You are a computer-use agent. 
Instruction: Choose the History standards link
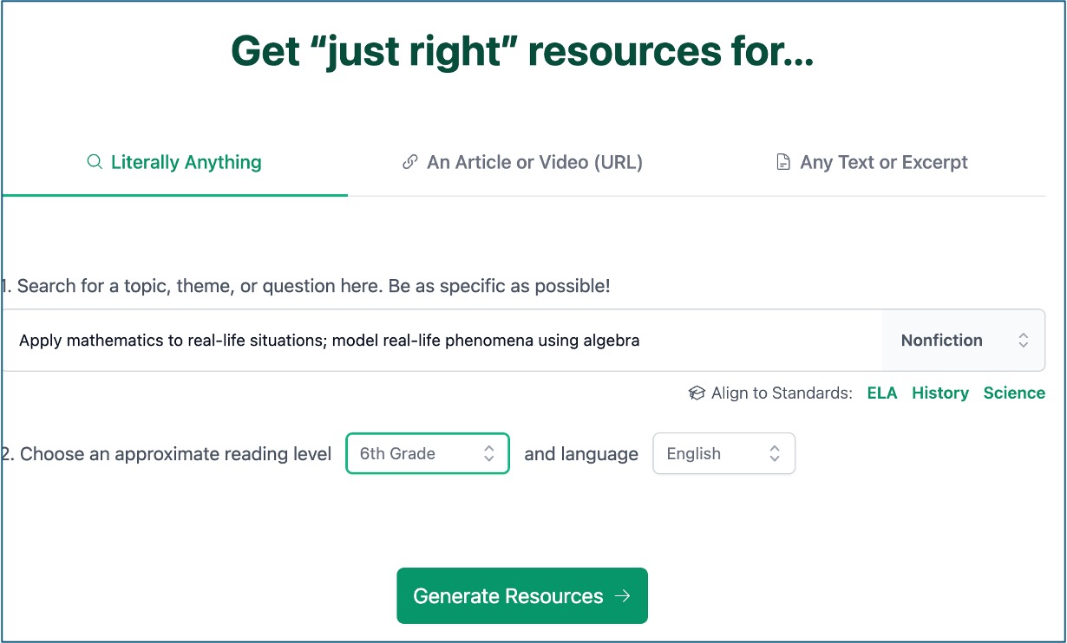pyautogui.click(x=939, y=393)
